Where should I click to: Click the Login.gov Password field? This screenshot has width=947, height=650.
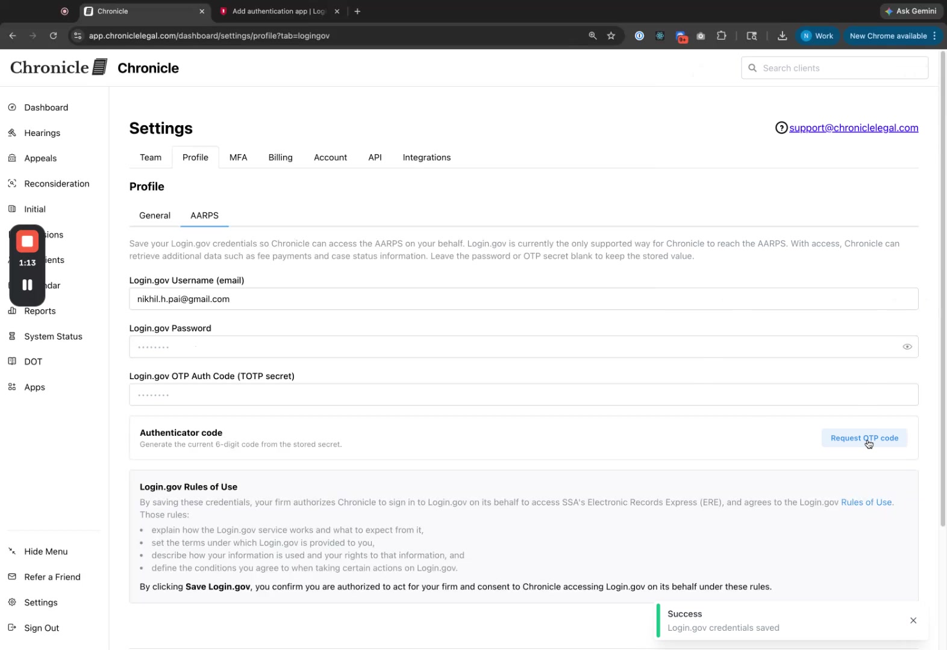tap(524, 347)
